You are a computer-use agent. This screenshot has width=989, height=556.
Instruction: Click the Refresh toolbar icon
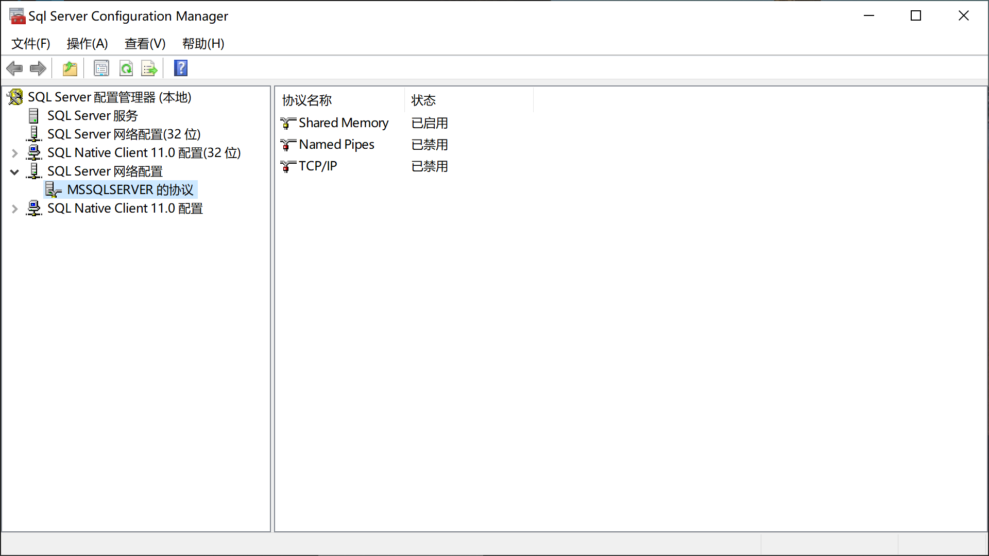126,68
